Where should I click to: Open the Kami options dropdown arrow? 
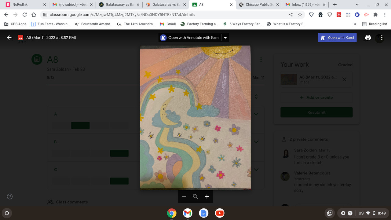tap(225, 38)
